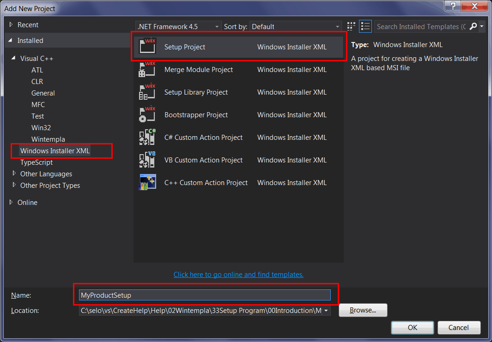Click the VB Custom Action Project icon
The height and width of the screenshot is (342, 492).
coord(147,160)
